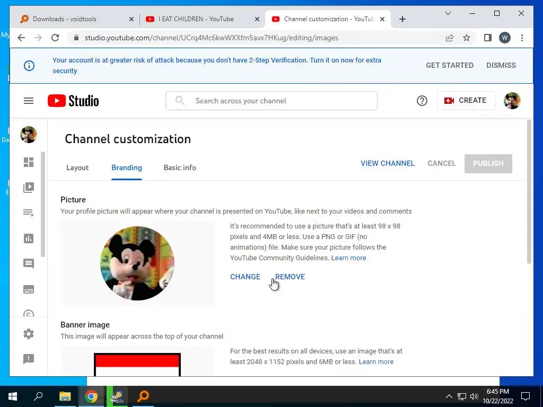Open the Windows notification center
543x407 pixels.
pos(526,396)
